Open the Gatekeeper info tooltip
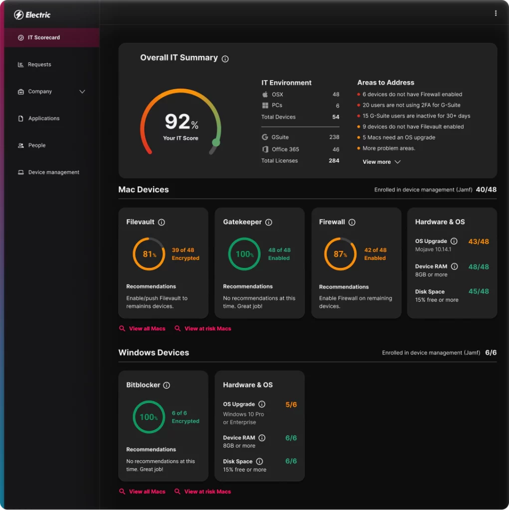The width and height of the screenshot is (509, 510). coord(269,223)
